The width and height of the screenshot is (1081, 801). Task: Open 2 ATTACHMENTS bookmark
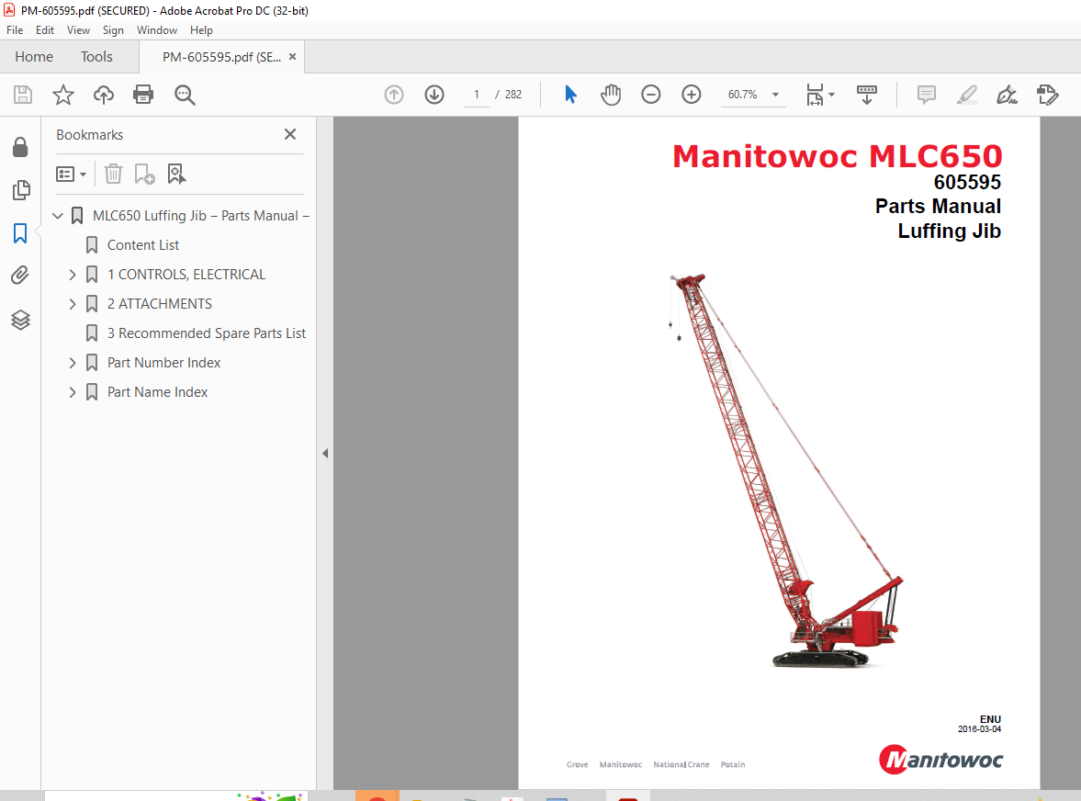point(159,304)
